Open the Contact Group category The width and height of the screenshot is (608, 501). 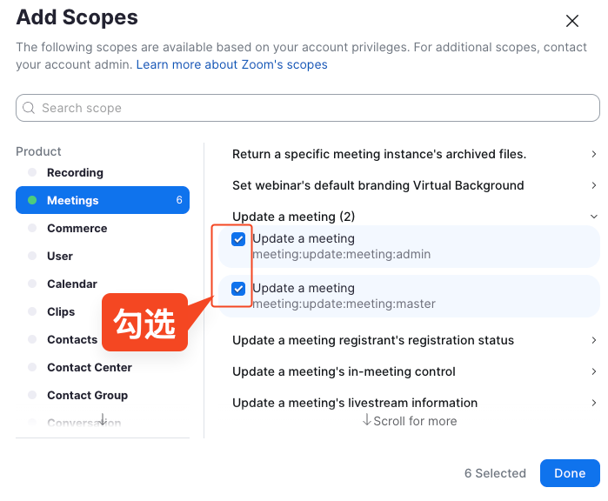(x=87, y=395)
